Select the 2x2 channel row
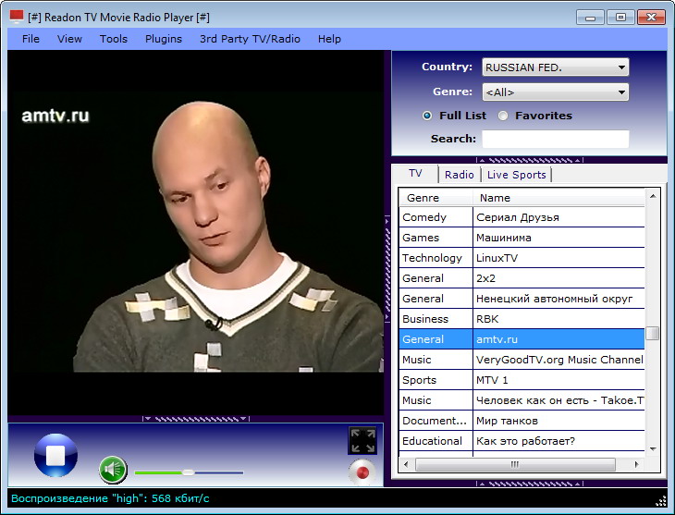675x515 pixels. coord(522,278)
